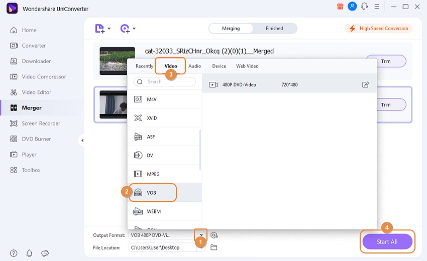427x261 pixels.
Task: Choose the DV format
Action: (x=164, y=156)
